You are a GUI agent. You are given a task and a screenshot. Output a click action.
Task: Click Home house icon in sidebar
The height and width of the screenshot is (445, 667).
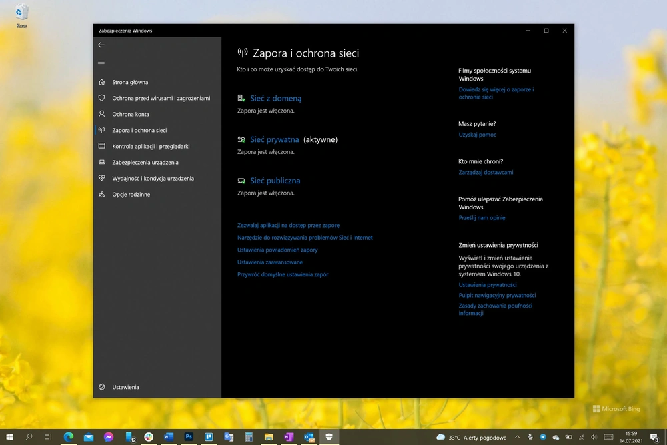[101, 82]
